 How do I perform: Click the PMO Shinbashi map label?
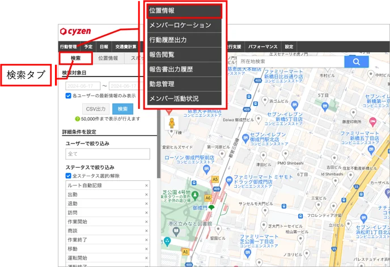(290, 163)
